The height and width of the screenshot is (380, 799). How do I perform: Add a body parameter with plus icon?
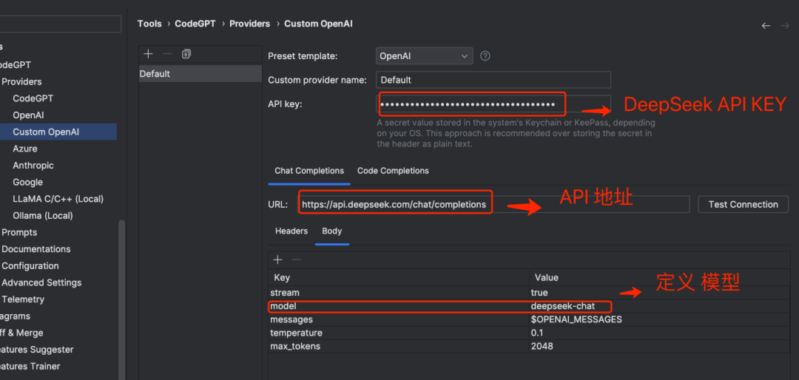pos(277,260)
